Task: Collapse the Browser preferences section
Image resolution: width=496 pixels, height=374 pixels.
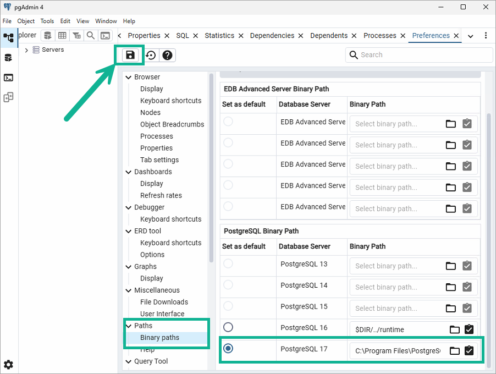Action: (x=129, y=77)
